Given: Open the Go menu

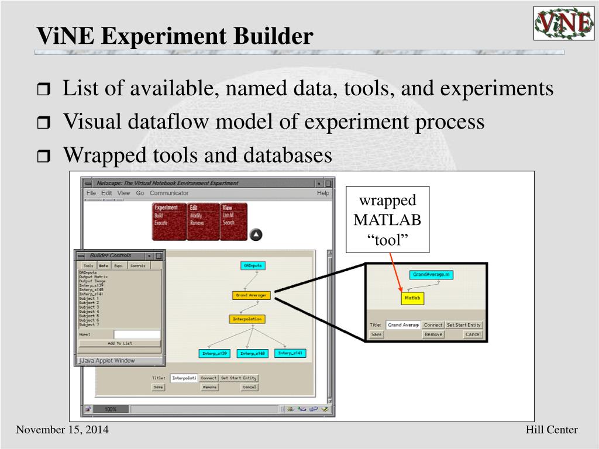Looking at the screenshot, I should point(140,193).
